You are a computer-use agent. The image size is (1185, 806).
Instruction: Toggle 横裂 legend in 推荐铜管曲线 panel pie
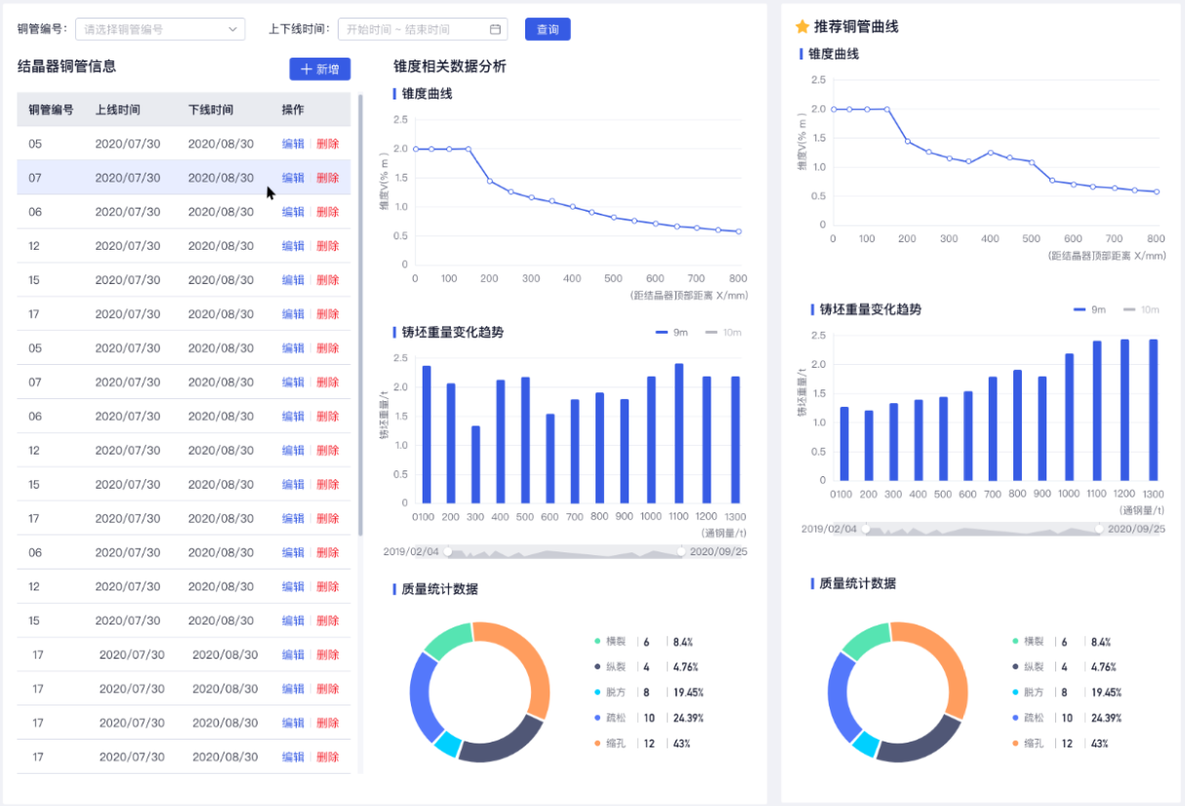[x=1027, y=642]
